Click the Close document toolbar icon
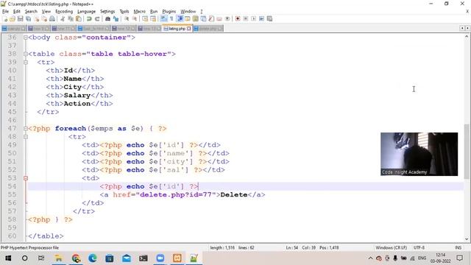Image resolution: width=471 pixels, height=265 pixels. (36, 18)
